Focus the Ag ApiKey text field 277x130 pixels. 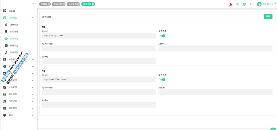pyautogui.click(x=215, y=92)
